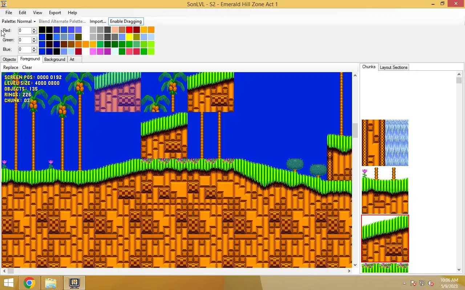This screenshot has width=465, height=290.
Task: Switch to the Objects tab
Action: click(9, 59)
